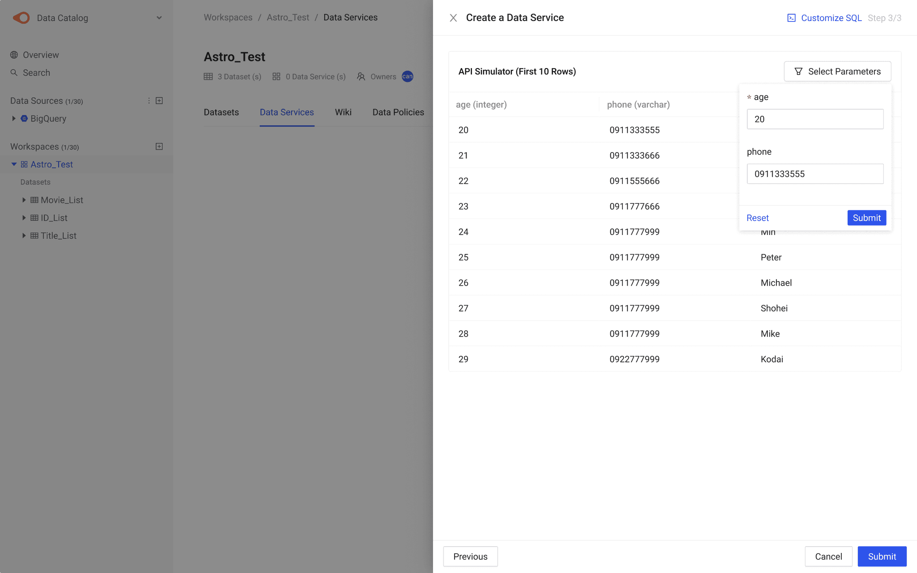Click Reset in parameters popup
917x573 pixels.
click(x=758, y=218)
